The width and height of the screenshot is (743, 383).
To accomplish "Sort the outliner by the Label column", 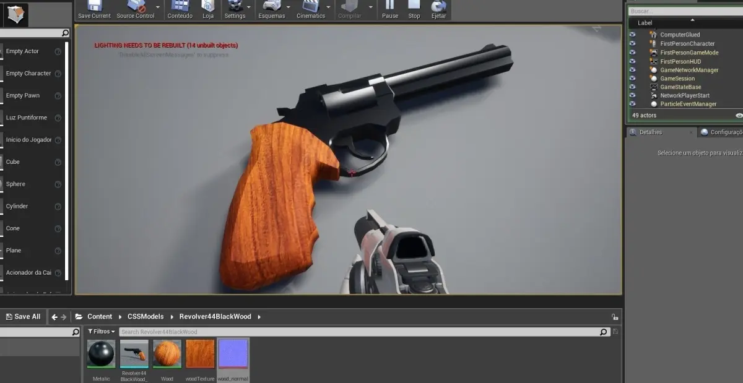I will [x=645, y=23].
